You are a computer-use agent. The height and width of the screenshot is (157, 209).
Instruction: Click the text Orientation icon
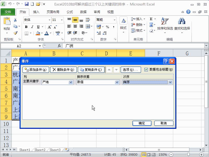[83, 33]
